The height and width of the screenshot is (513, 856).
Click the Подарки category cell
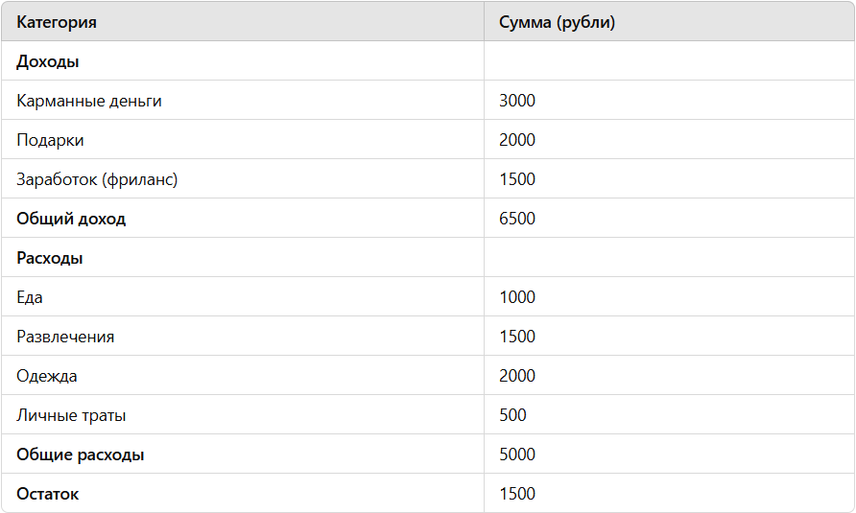coord(50,140)
